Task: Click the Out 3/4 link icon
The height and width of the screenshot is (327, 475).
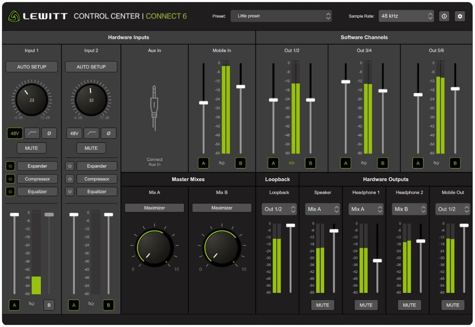Action: [x=364, y=163]
